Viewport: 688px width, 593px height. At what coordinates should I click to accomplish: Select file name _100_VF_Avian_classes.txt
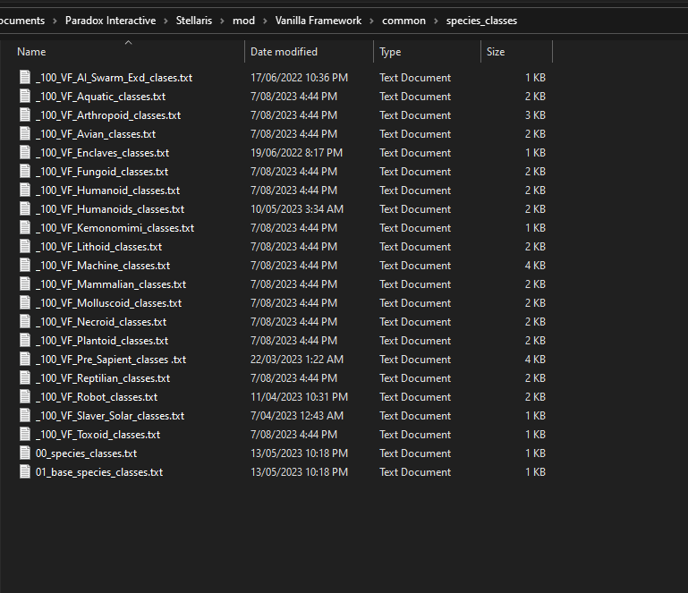[96, 134]
